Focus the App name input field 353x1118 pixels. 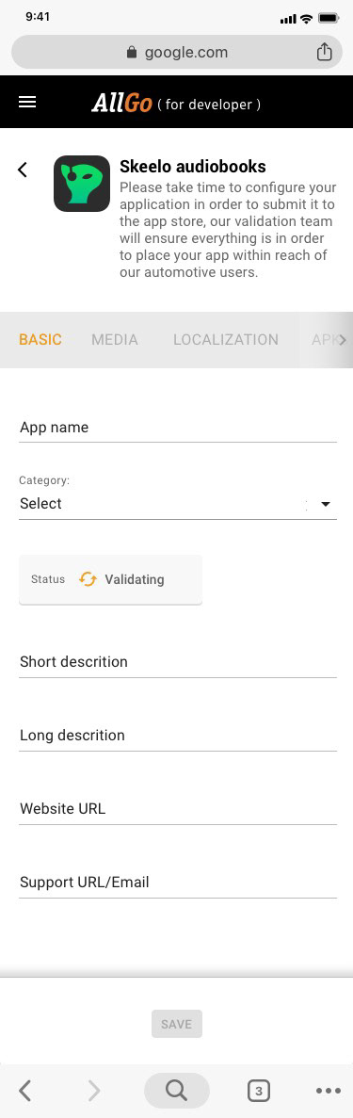[178, 428]
